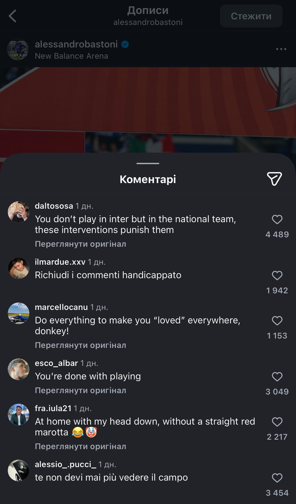Like fra.iula21's comment
Screen dimensions: 296x504
277,422
